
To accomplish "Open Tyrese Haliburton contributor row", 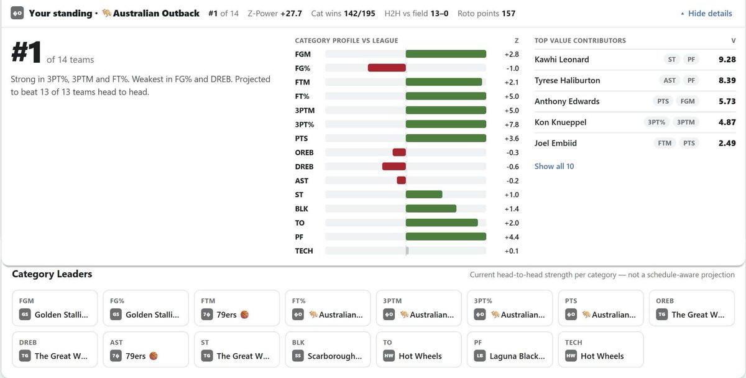I will point(635,81).
